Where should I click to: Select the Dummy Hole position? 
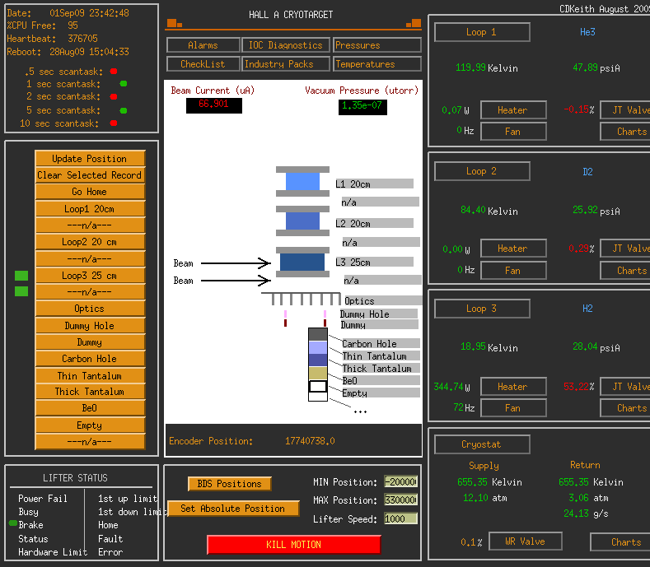click(x=90, y=326)
